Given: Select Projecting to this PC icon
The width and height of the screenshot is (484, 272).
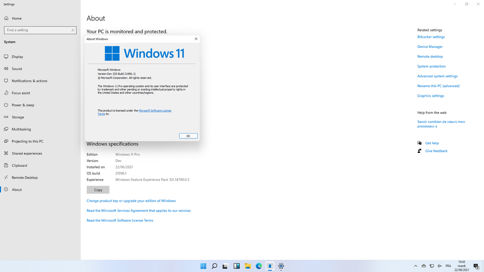Looking at the screenshot, I should tap(6, 141).
